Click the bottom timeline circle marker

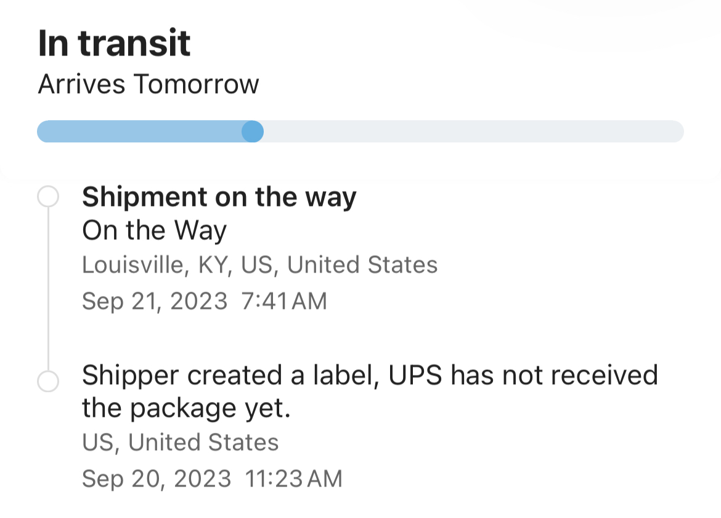tap(48, 380)
